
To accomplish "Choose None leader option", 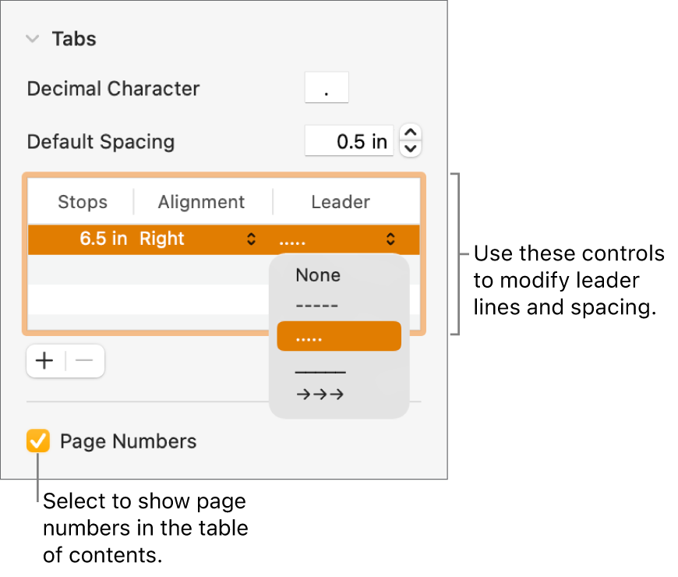I will click(318, 275).
